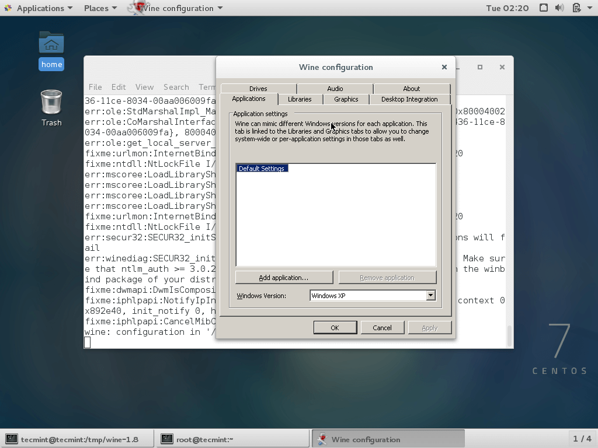Click the clipboard icon in top panel
Viewport: 598px width, 448px height.
[x=576, y=8]
